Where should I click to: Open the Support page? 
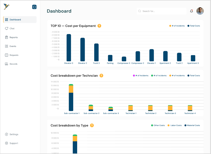pos(14,143)
